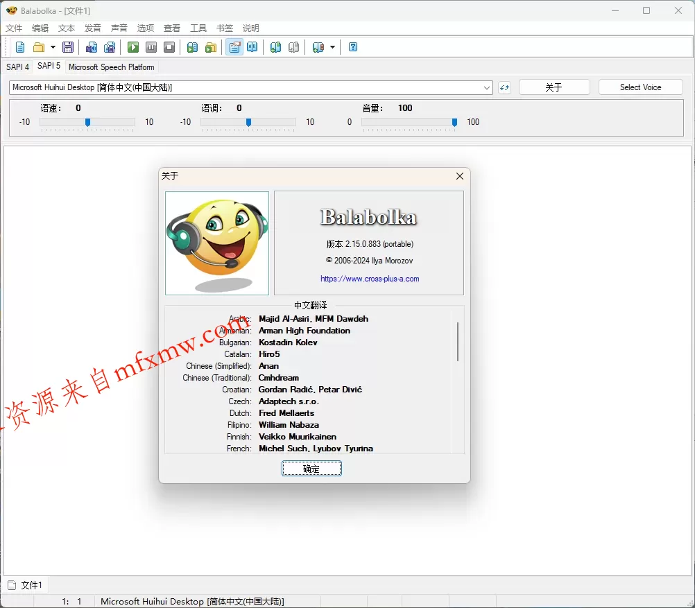This screenshot has height=608, width=695.
Task: Open the https://www.cross-plus-a.com link
Action: (x=370, y=279)
